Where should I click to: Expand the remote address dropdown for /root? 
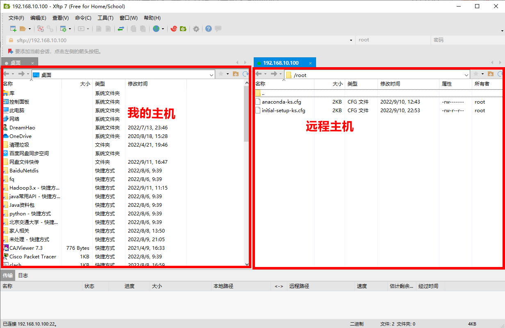(466, 75)
